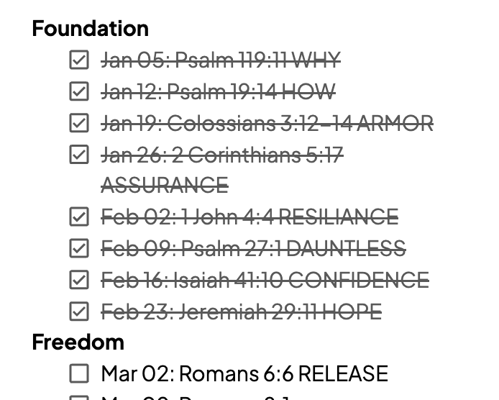Screen dimensions: 499x400
Task: Uncheck the Jan 12 Psalm 19:14 checkbox
Action: (79, 91)
